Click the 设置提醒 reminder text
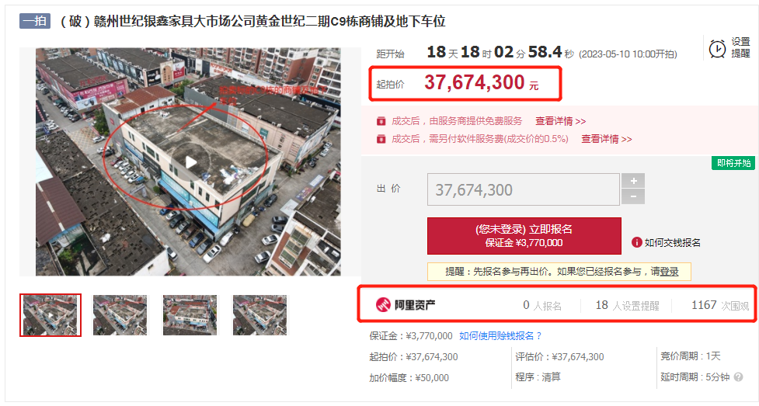The image size is (759, 406). click(740, 47)
